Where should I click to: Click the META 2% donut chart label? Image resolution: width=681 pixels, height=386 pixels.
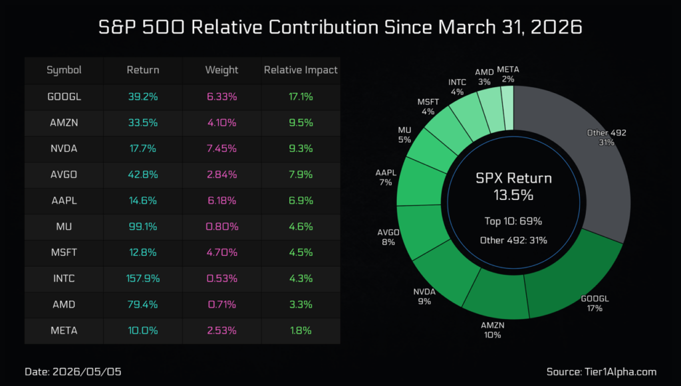click(507, 74)
